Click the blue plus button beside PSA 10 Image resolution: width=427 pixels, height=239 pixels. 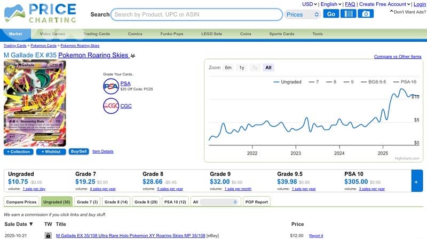(416, 181)
